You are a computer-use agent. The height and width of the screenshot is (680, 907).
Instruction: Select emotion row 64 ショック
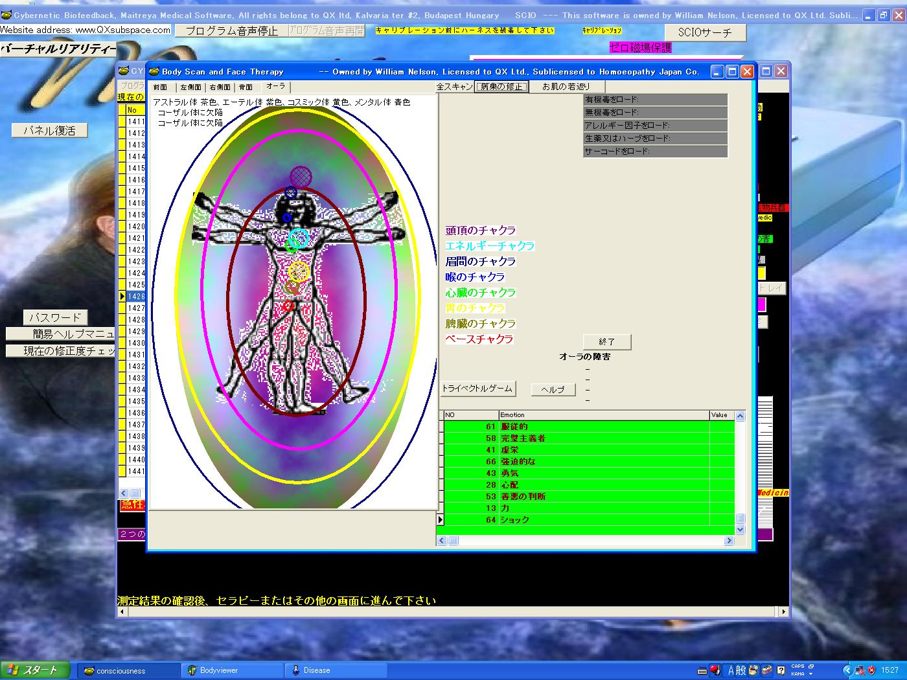click(589, 520)
